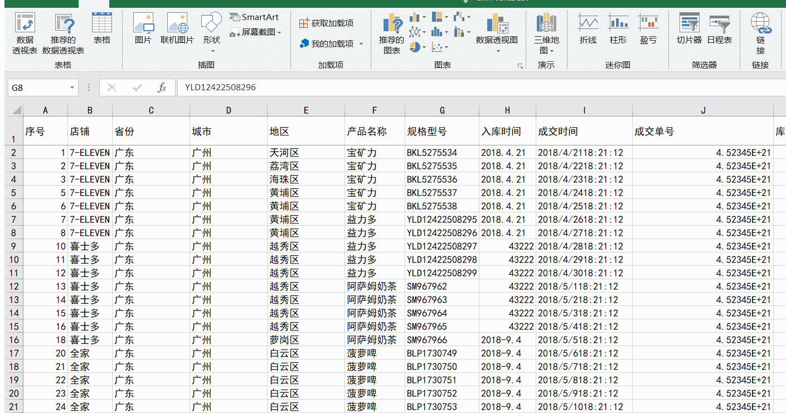Open Recommended PivotTables (推荐的数据透视表)
Viewport: 786px width, 413px height.
click(x=63, y=33)
